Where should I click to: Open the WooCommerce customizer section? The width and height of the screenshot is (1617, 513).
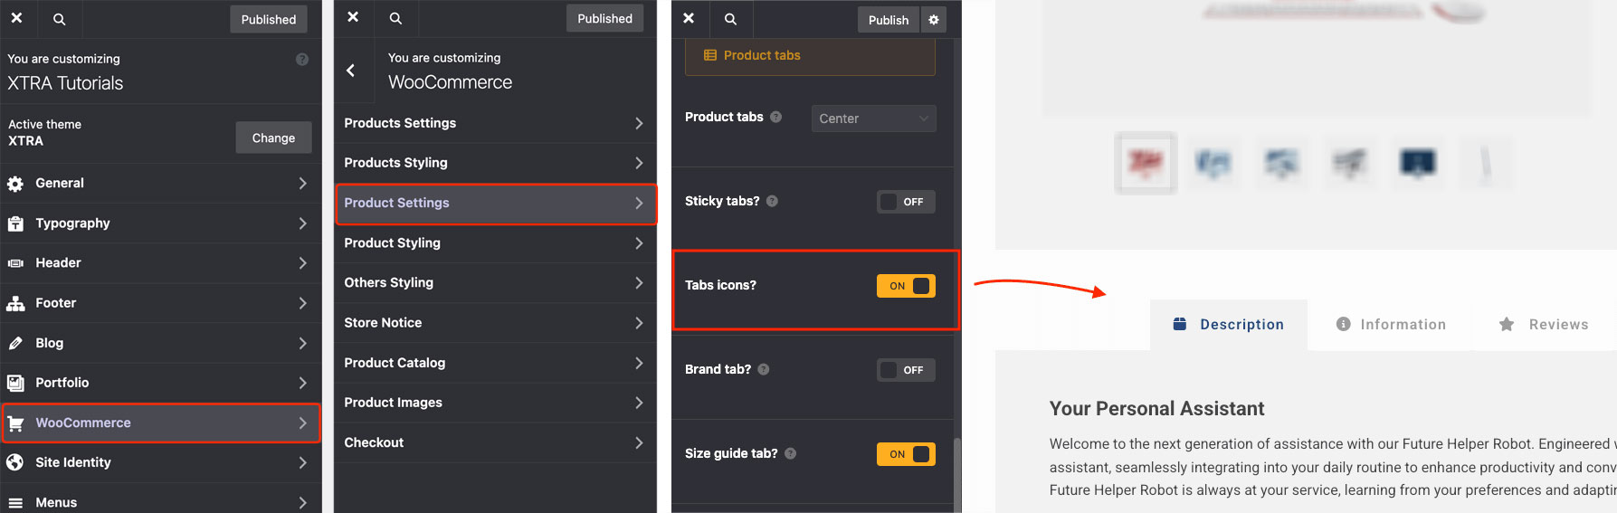pyautogui.click(x=160, y=423)
